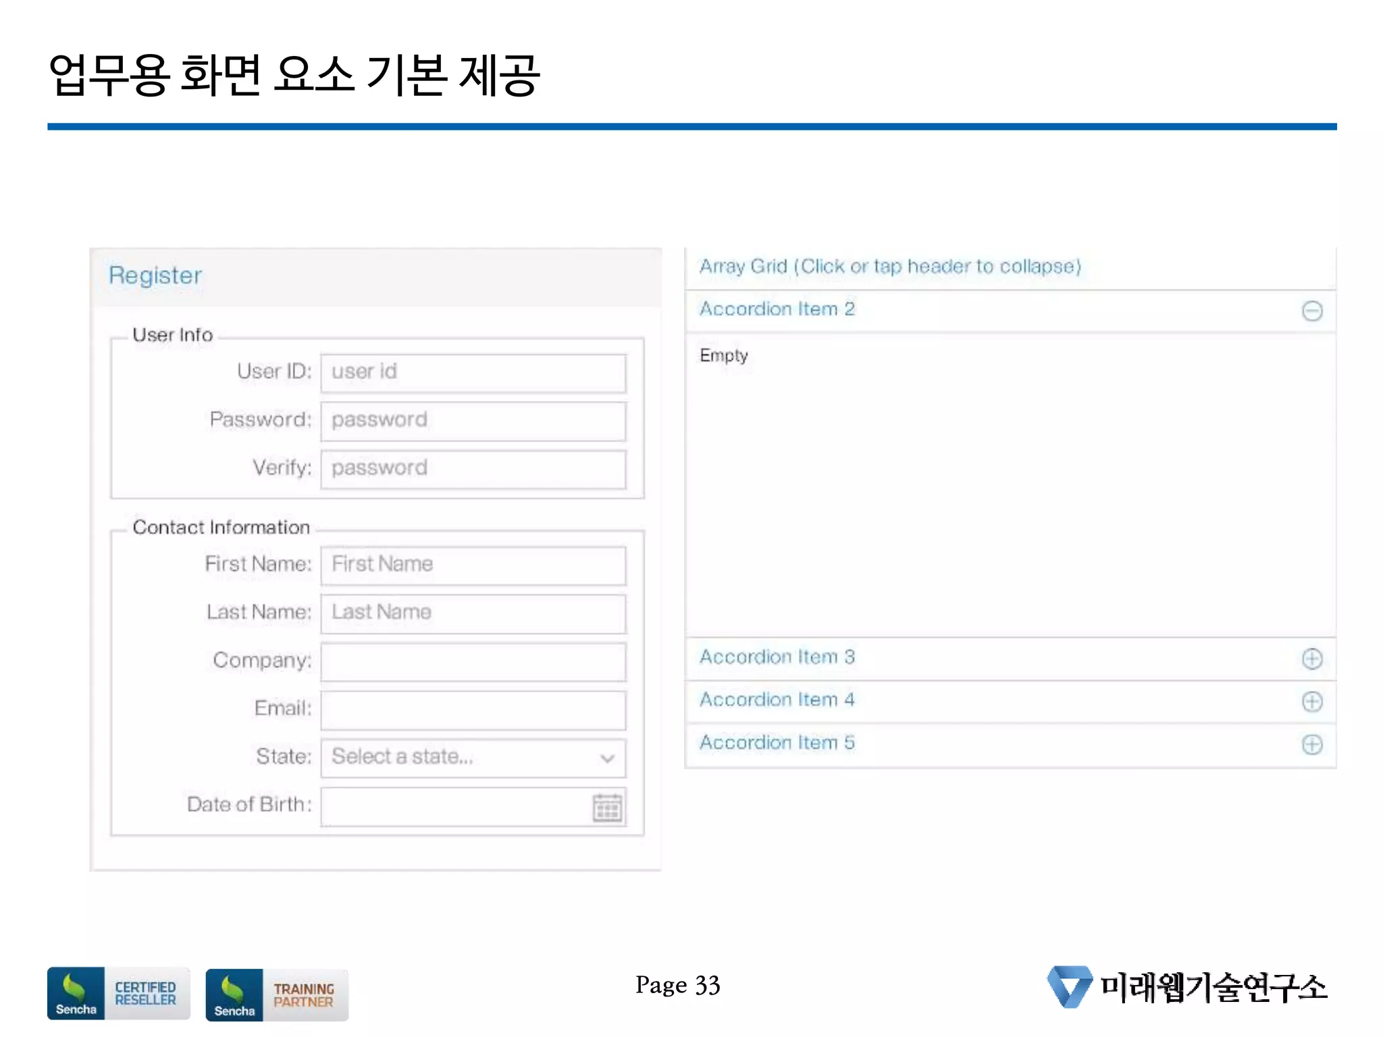
Task: Click the Email input field
Action: click(473, 710)
